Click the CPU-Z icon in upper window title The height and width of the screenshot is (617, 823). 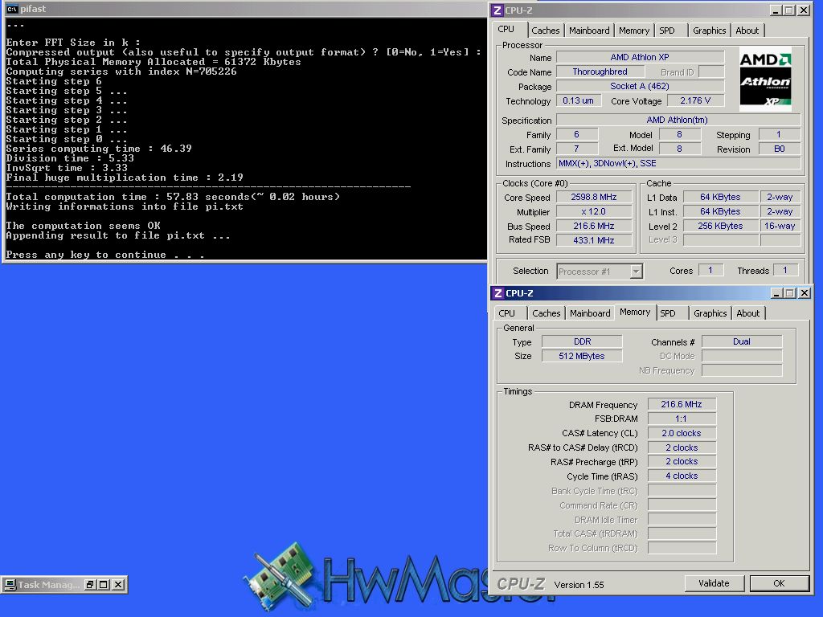[497, 10]
